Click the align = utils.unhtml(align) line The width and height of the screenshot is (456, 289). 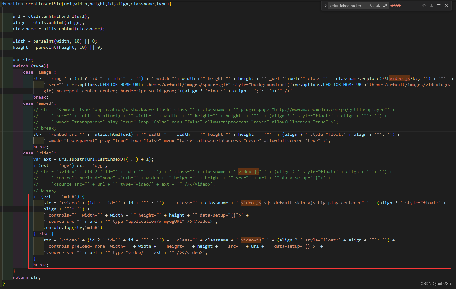tap(48, 22)
